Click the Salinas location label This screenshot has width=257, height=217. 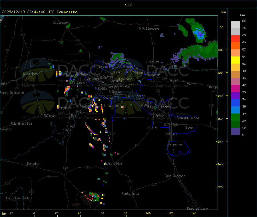49,116
